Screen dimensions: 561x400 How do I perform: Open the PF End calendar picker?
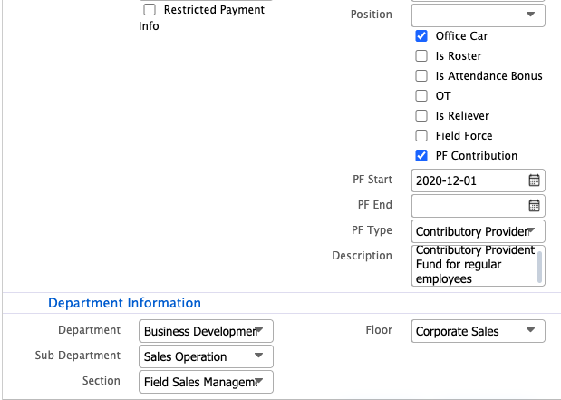tap(535, 206)
